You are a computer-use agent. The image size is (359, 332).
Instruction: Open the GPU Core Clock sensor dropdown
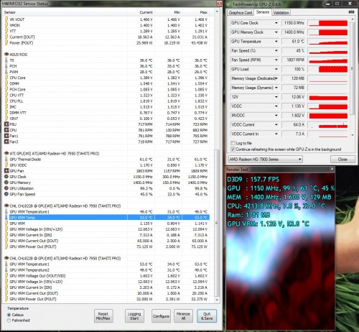276,23
